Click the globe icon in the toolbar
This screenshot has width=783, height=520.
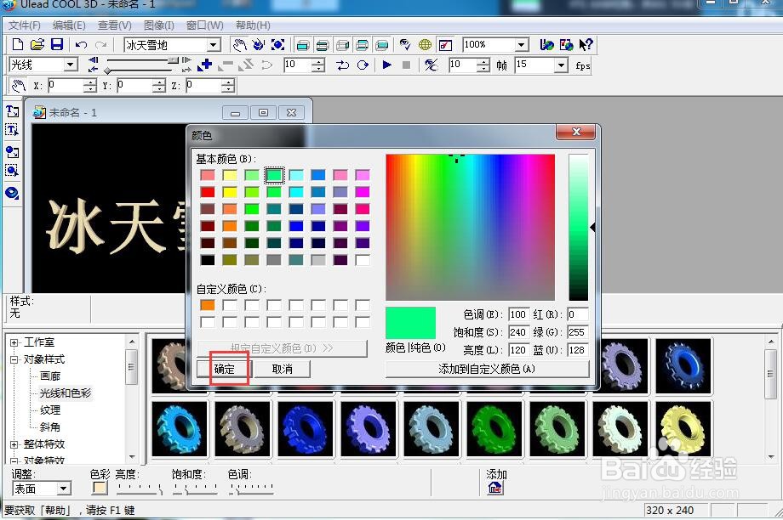425,45
